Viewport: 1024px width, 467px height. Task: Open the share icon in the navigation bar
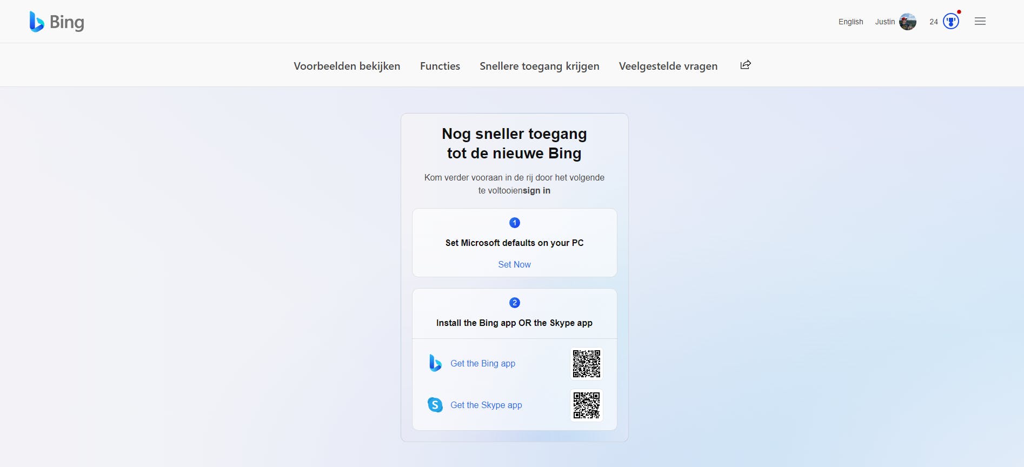coord(746,65)
